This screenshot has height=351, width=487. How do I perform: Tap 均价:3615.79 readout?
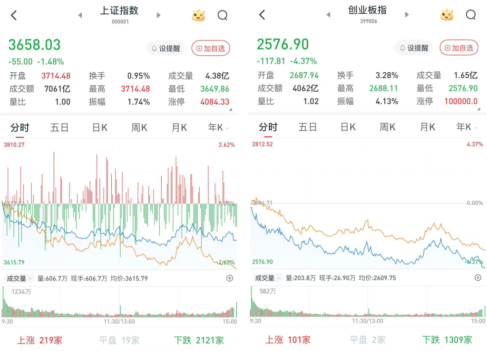(129, 279)
